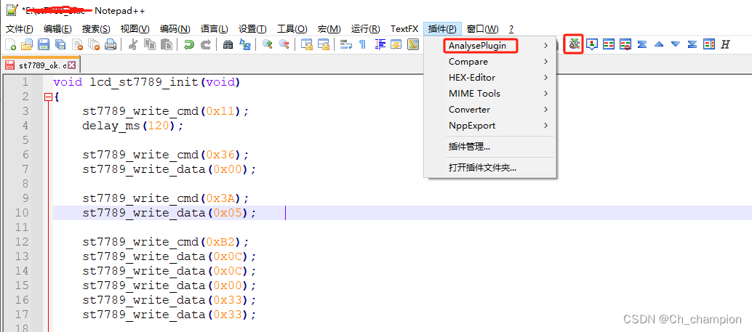Image resolution: width=752 pixels, height=332 pixels.
Task: Click the Print toolbar icon
Action: (111, 45)
